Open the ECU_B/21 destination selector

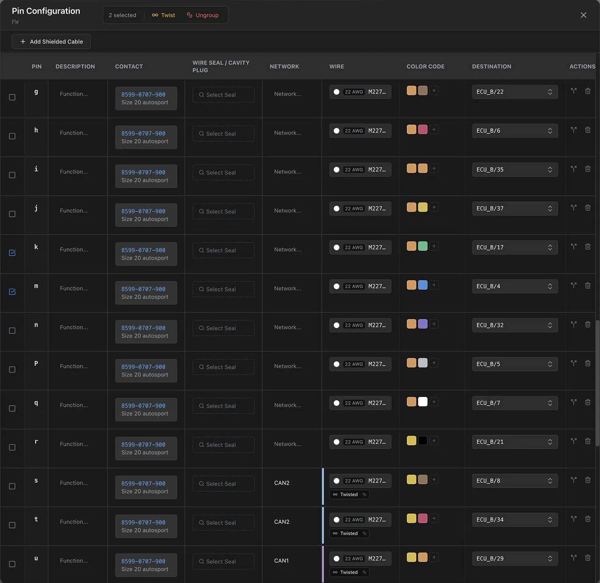[x=515, y=442]
